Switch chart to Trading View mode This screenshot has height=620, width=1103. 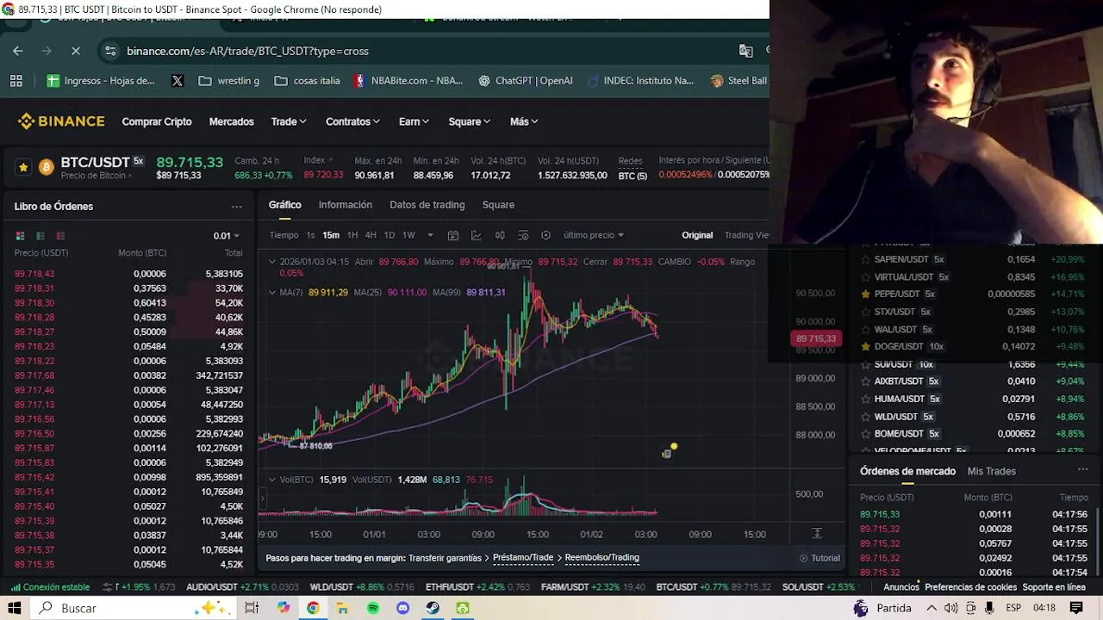tap(746, 235)
